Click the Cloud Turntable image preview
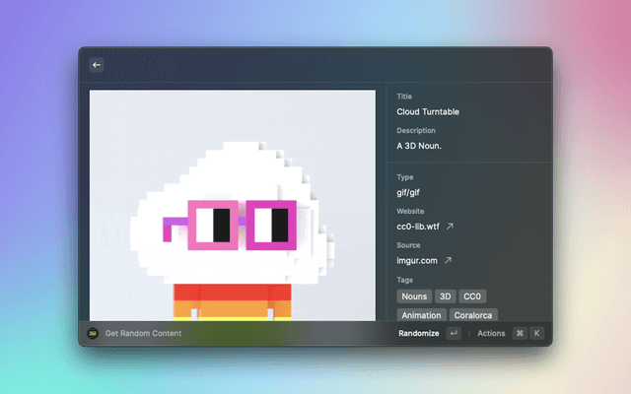This screenshot has height=394, width=631. [233, 205]
